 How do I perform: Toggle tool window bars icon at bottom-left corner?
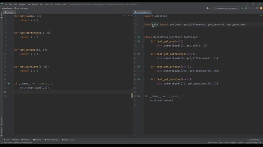(2, 143)
